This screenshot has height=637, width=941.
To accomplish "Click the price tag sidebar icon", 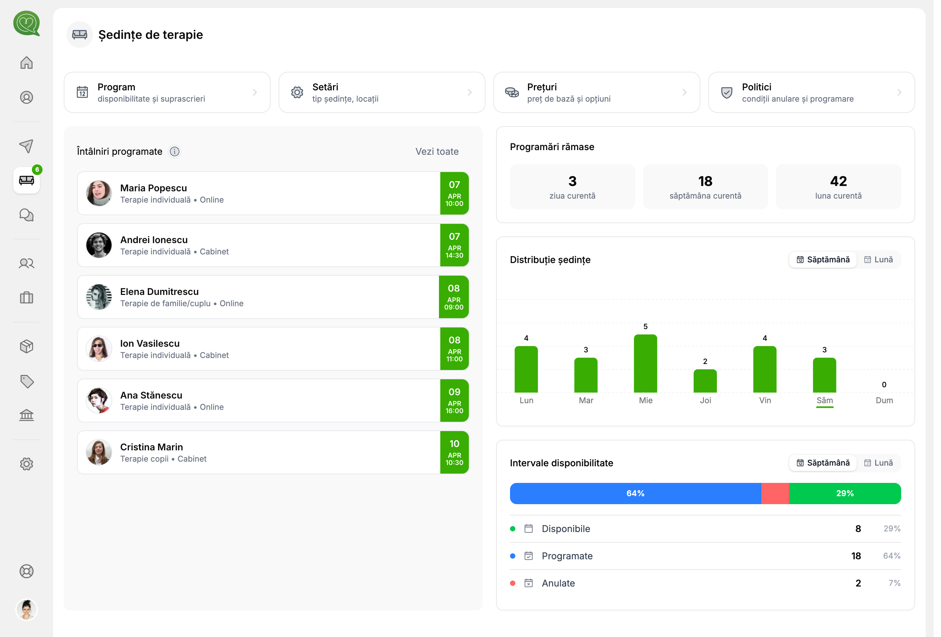I will click(26, 381).
